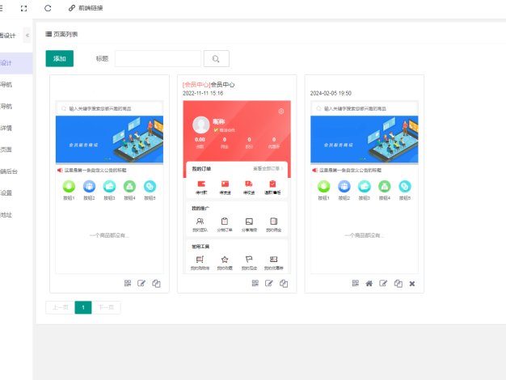Click 按钮5 icon in first card
Viewport: 506px width, 380px height.
(x=150, y=187)
